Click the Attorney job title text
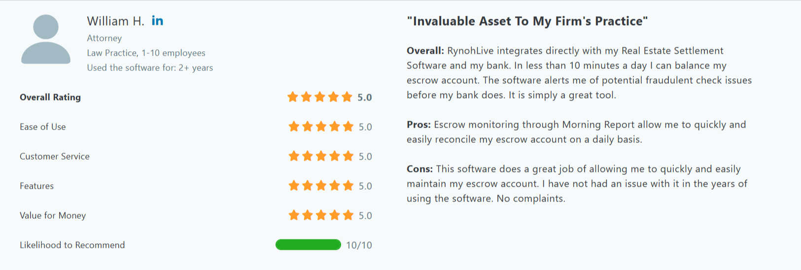The image size is (801, 270). (104, 38)
